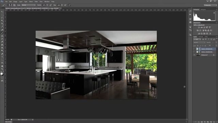
Task: Open the Layers panel flyout menu
Action: point(216,37)
